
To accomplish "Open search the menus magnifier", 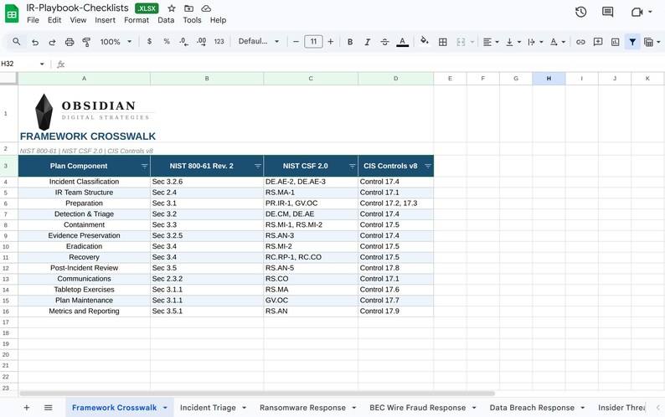I will pyautogui.click(x=17, y=42).
